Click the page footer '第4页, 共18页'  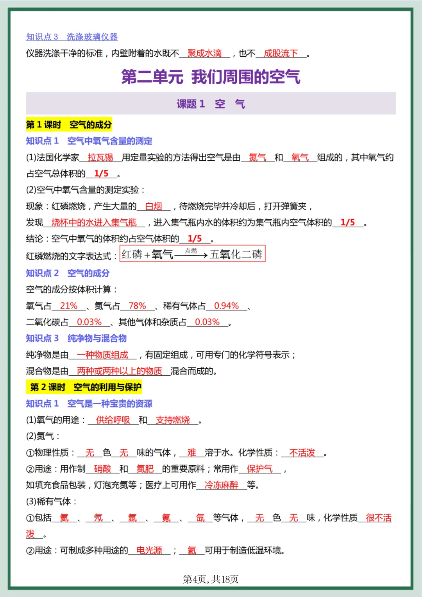211,579
